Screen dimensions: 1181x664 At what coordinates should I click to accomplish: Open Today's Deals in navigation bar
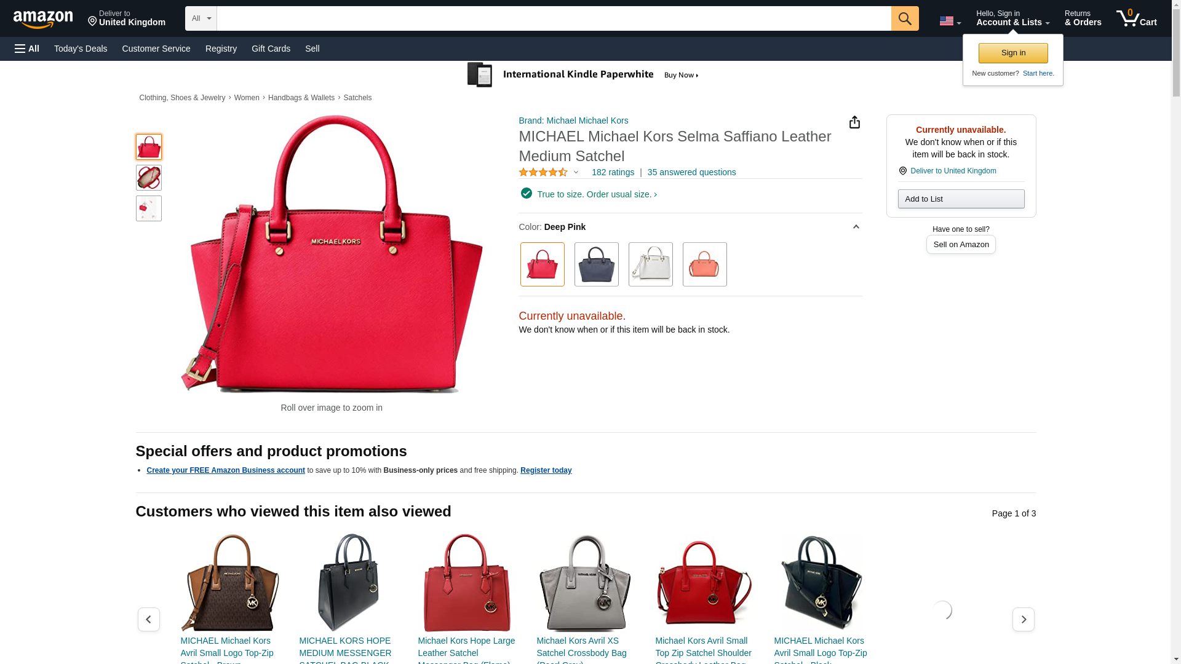pos(81,49)
